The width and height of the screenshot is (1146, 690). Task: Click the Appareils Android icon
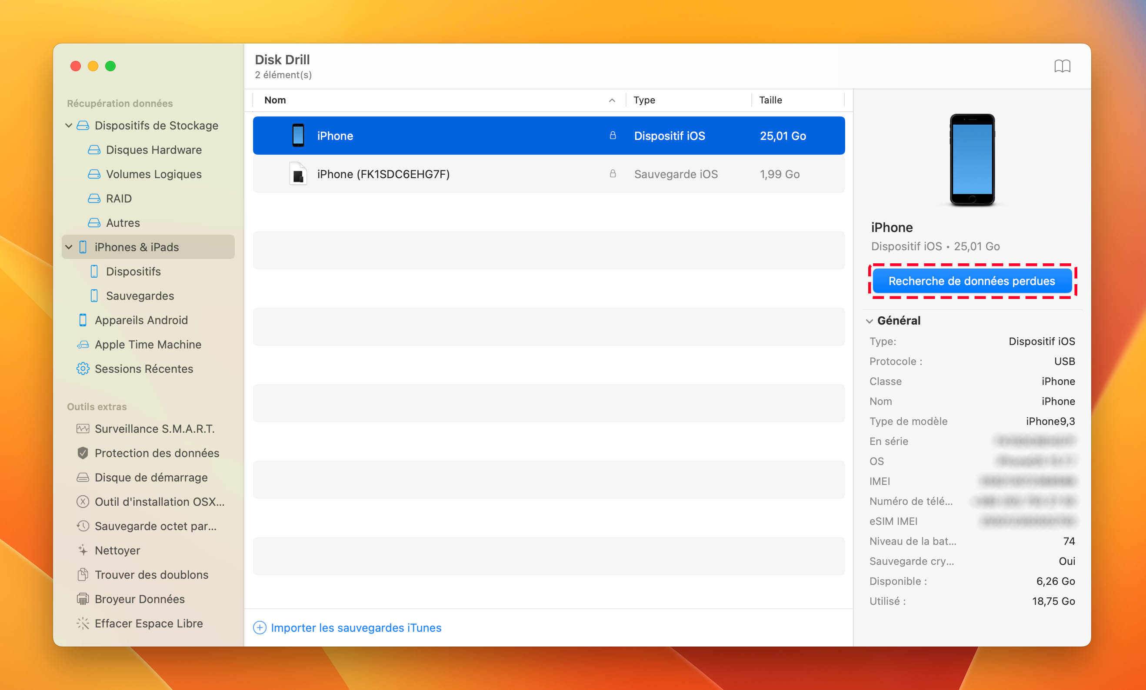[83, 320]
